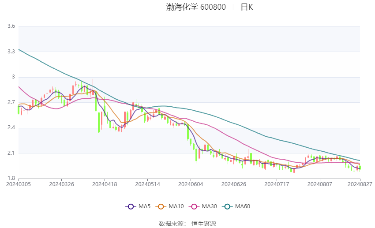The image size is (375, 228).
Task: Click the y-axis value 2.4
Action: [x=11, y=127]
